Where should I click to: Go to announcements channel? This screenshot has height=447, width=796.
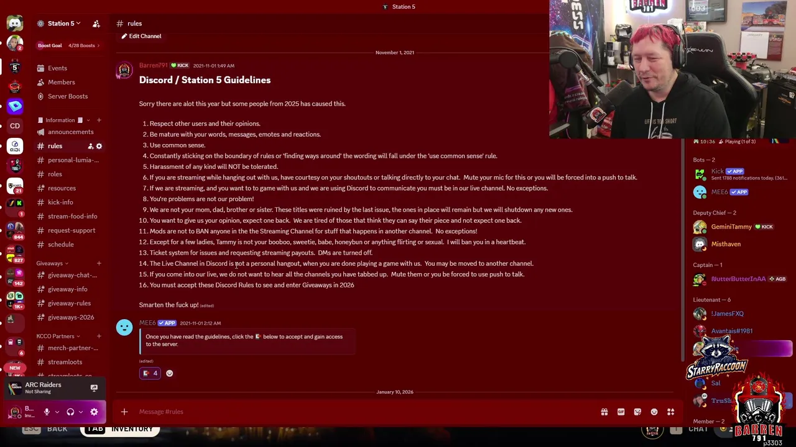pyautogui.click(x=70, y=132)
